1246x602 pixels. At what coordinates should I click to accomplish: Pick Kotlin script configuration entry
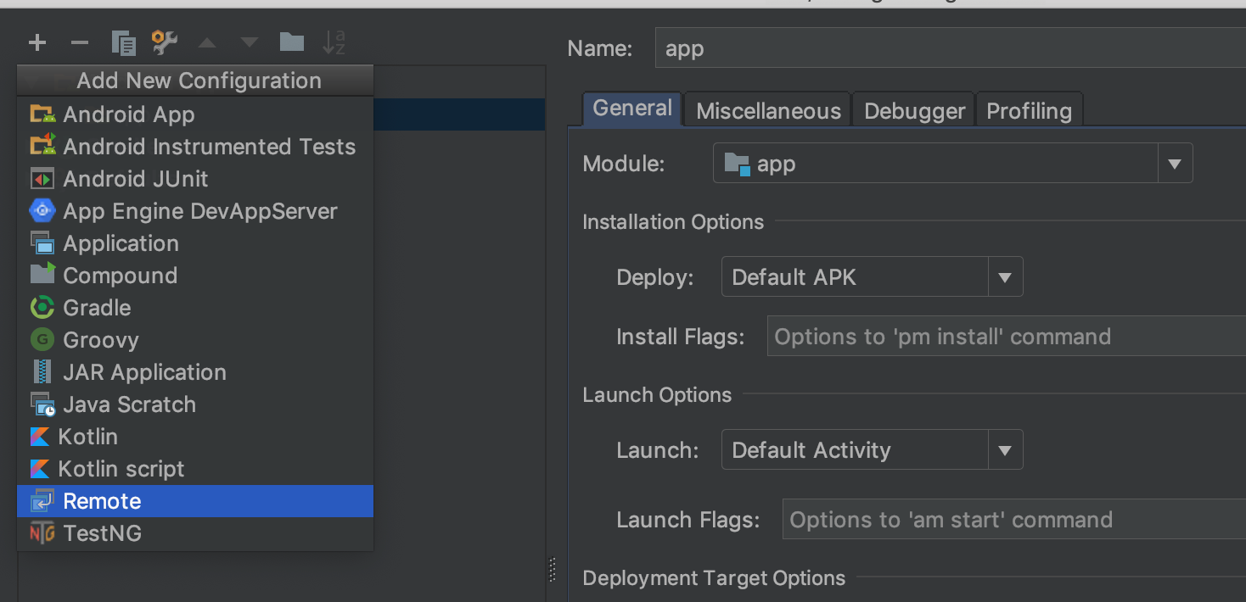click(x=121, y=469)
